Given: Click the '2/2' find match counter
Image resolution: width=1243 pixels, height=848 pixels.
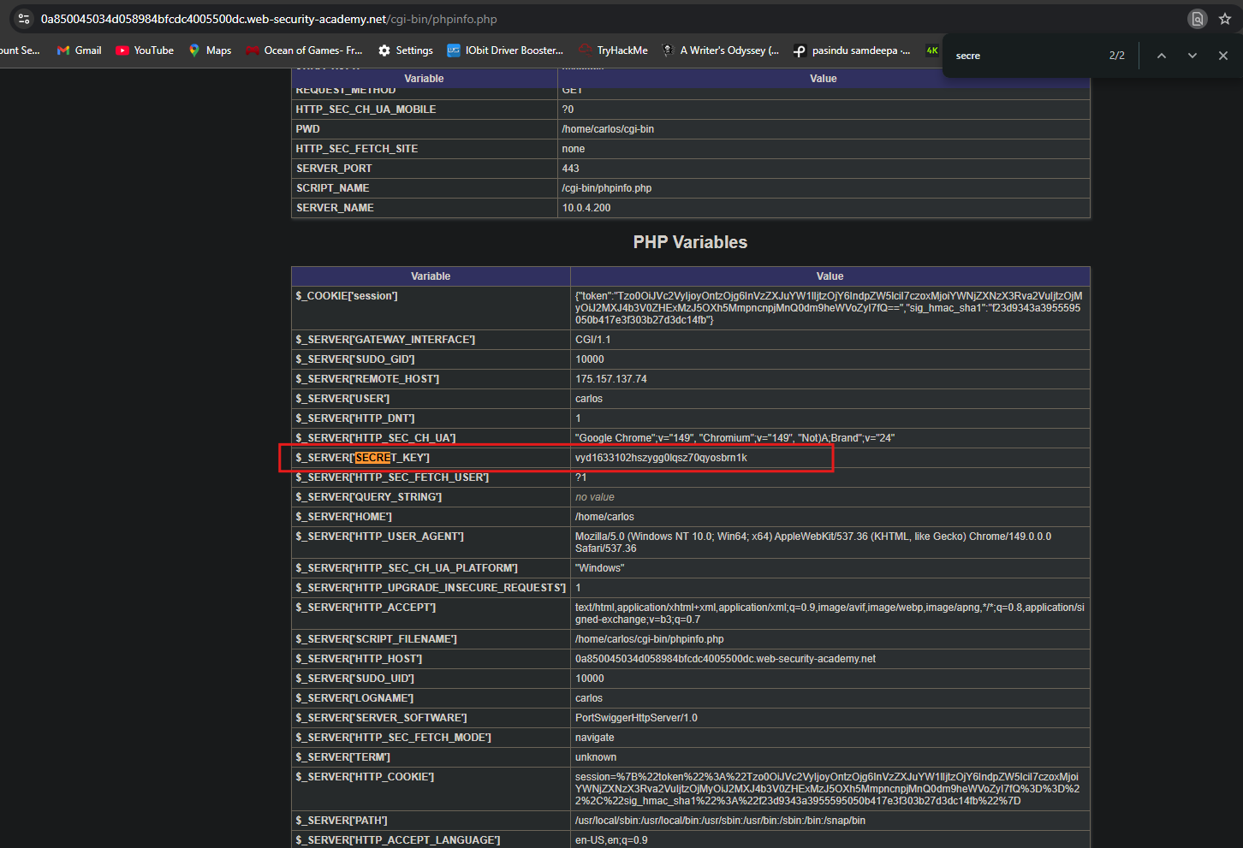Looking at the screenshot, I should pyautogui.click(x=1117, y=56).
